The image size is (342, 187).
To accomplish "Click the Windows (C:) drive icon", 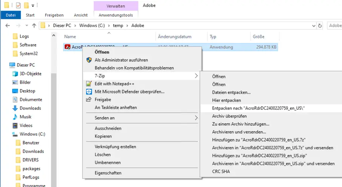I will click(x=15, y=134).
